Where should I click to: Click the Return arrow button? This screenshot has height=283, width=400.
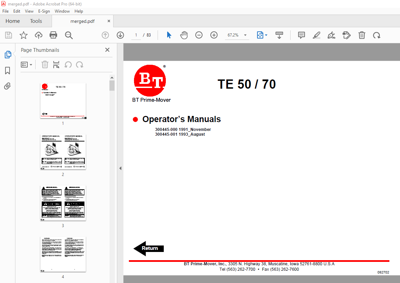[x=148, y=248]
